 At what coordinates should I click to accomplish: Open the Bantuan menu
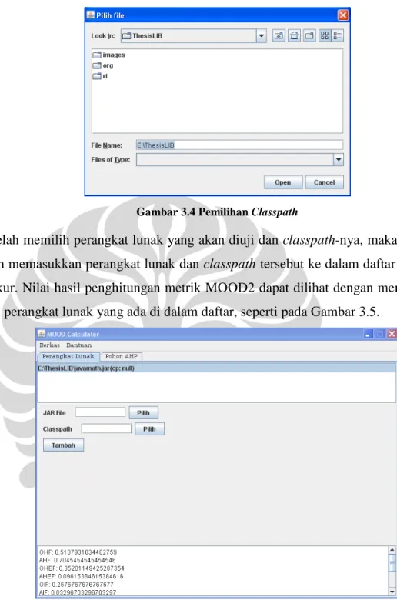coord(79,345)
